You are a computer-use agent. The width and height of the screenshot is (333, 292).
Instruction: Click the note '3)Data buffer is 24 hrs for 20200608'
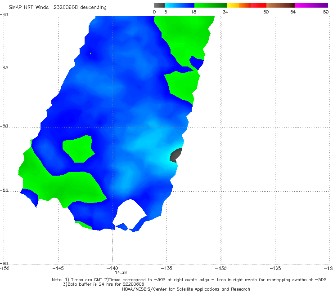pos(103,284)
